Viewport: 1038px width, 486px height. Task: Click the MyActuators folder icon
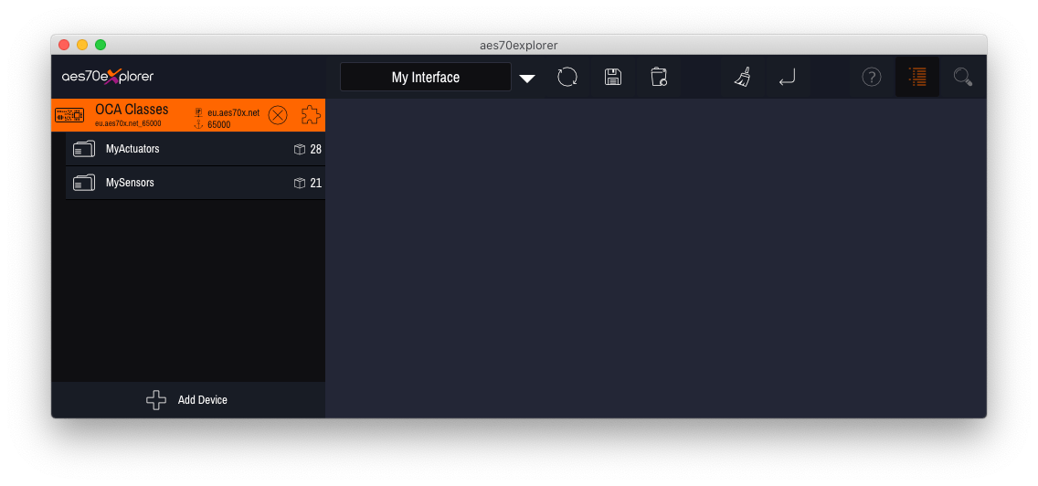pos(84,149)
